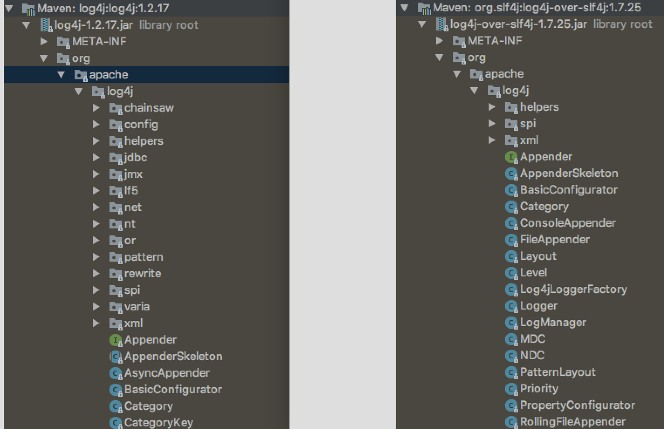Click the Priority class icon
Screen dimensions: 664x429
tap(511, 389)
